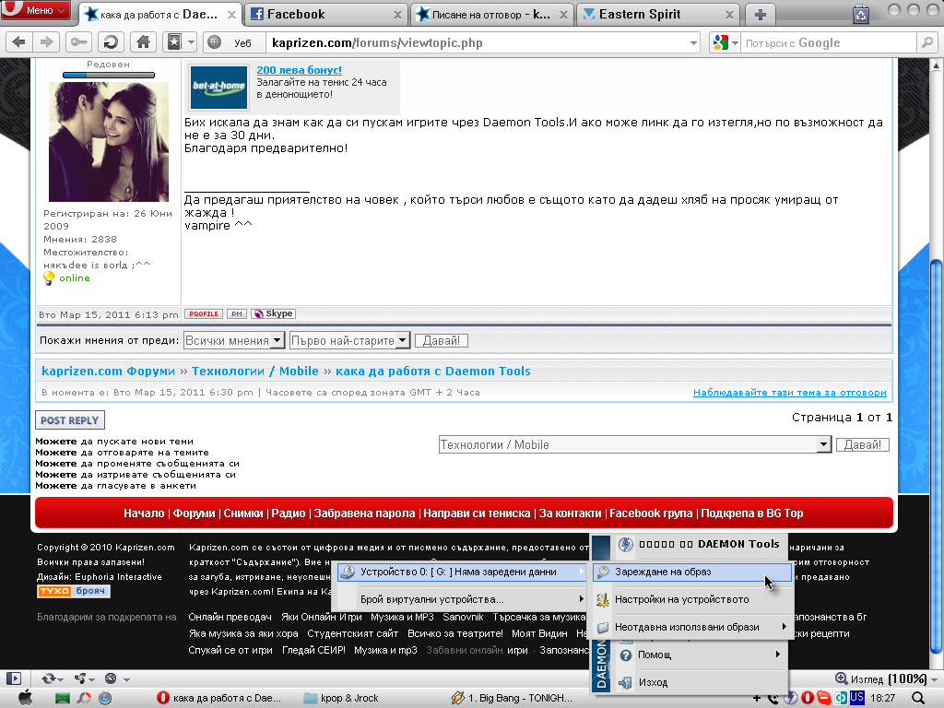
Task: Click the Skype button under the post
Action: [273, 313]
